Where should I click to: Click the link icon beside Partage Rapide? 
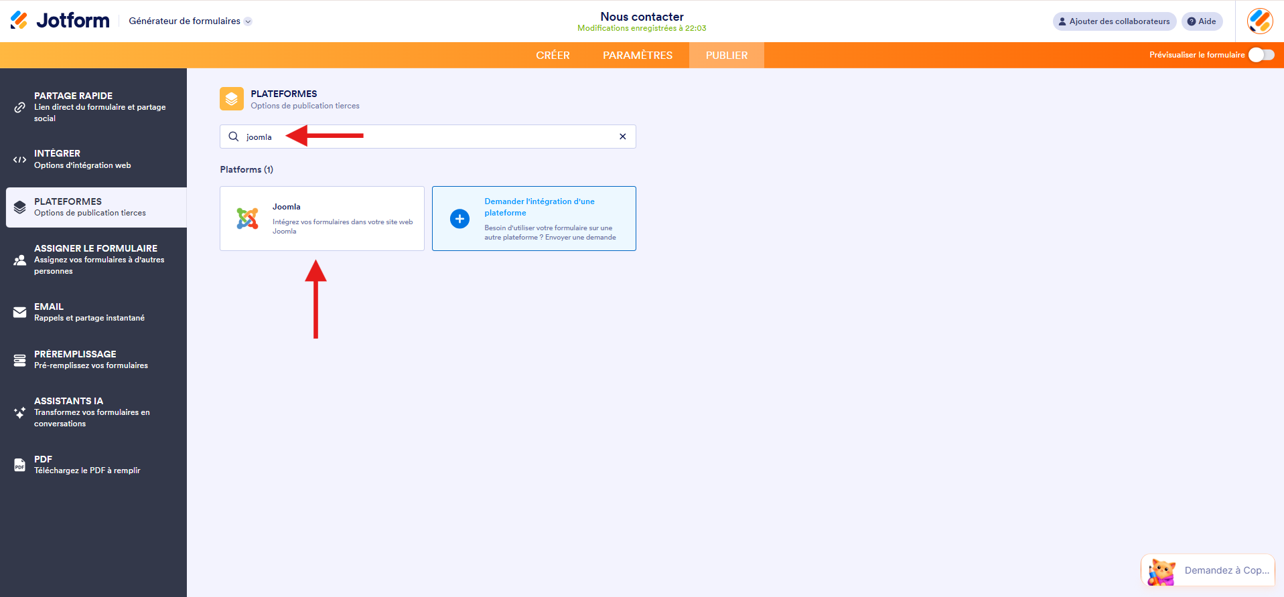point(20,107)
